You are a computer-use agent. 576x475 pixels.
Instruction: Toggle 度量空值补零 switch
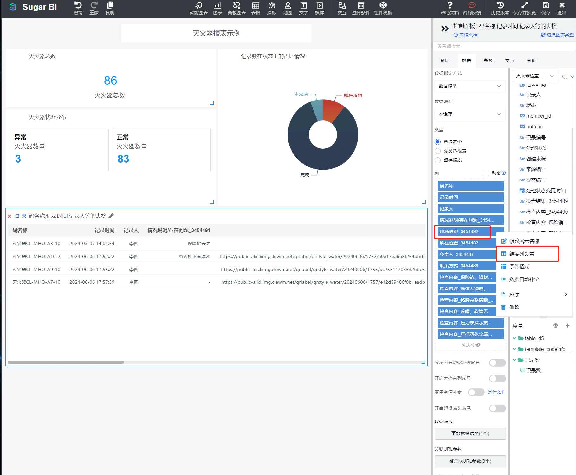coord(476,392)
